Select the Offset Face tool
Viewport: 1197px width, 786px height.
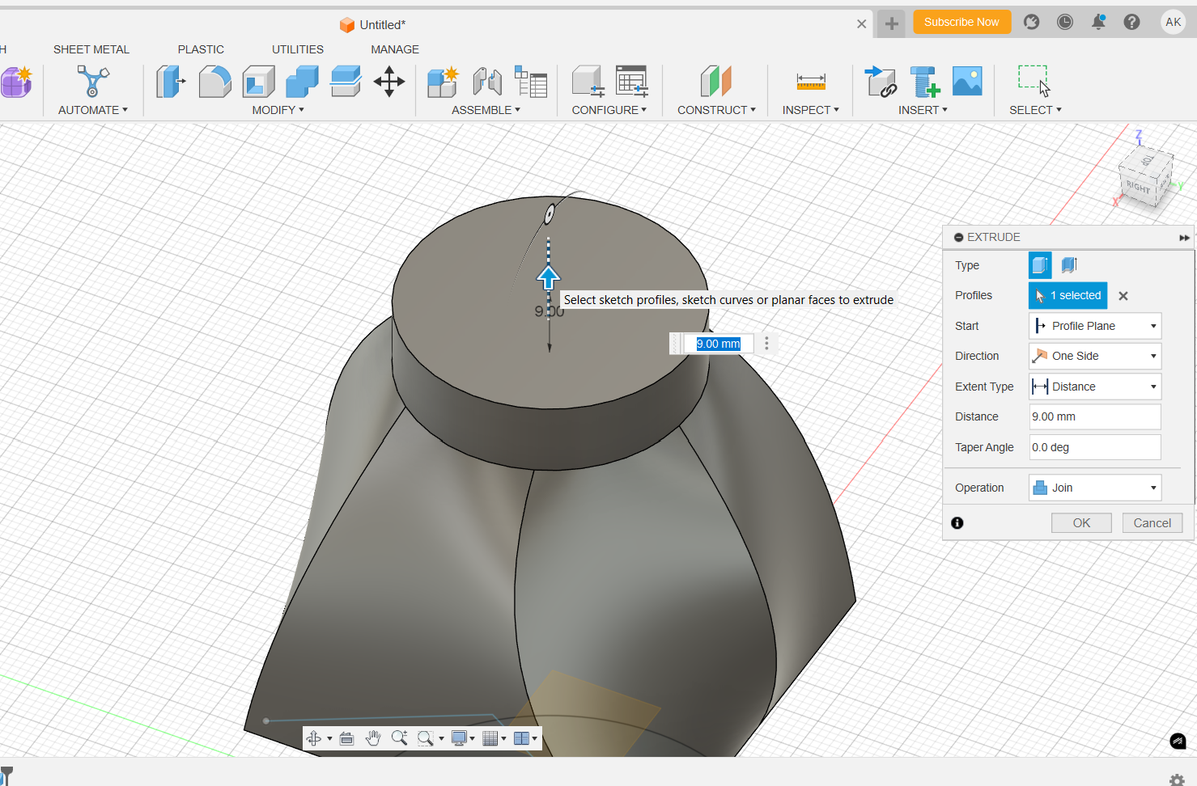[346, 82]
